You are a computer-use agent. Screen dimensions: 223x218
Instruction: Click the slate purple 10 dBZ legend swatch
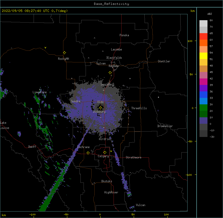(x=203, y=121)
